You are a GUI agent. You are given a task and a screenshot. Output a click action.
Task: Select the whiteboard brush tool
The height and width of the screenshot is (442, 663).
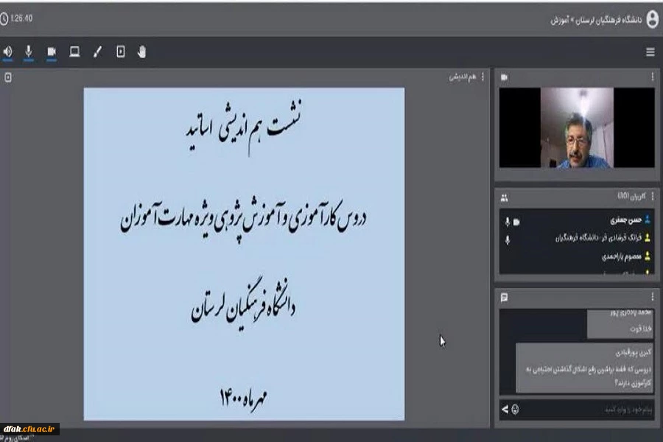tap(97, 52)
